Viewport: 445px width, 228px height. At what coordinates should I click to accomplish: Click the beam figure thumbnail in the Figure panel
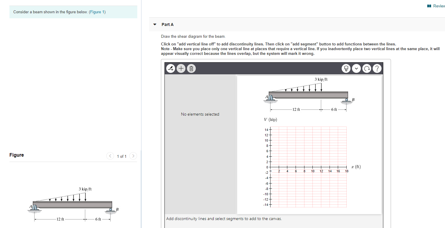tap(73, 204)
